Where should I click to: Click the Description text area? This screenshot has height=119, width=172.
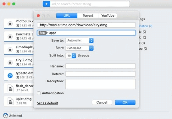101,84
